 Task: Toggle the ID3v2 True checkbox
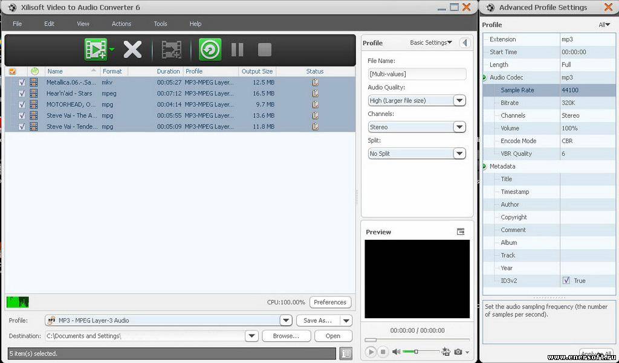tap(566, 280)
